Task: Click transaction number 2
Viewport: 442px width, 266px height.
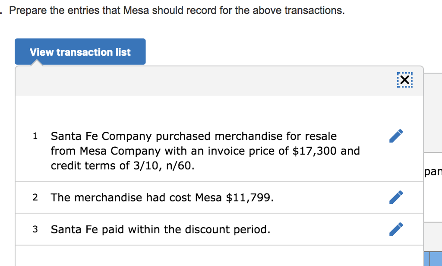Action: pyautogui.click(x=35, y=198)
